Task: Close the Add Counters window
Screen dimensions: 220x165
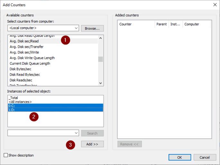Action: (215, 5)
